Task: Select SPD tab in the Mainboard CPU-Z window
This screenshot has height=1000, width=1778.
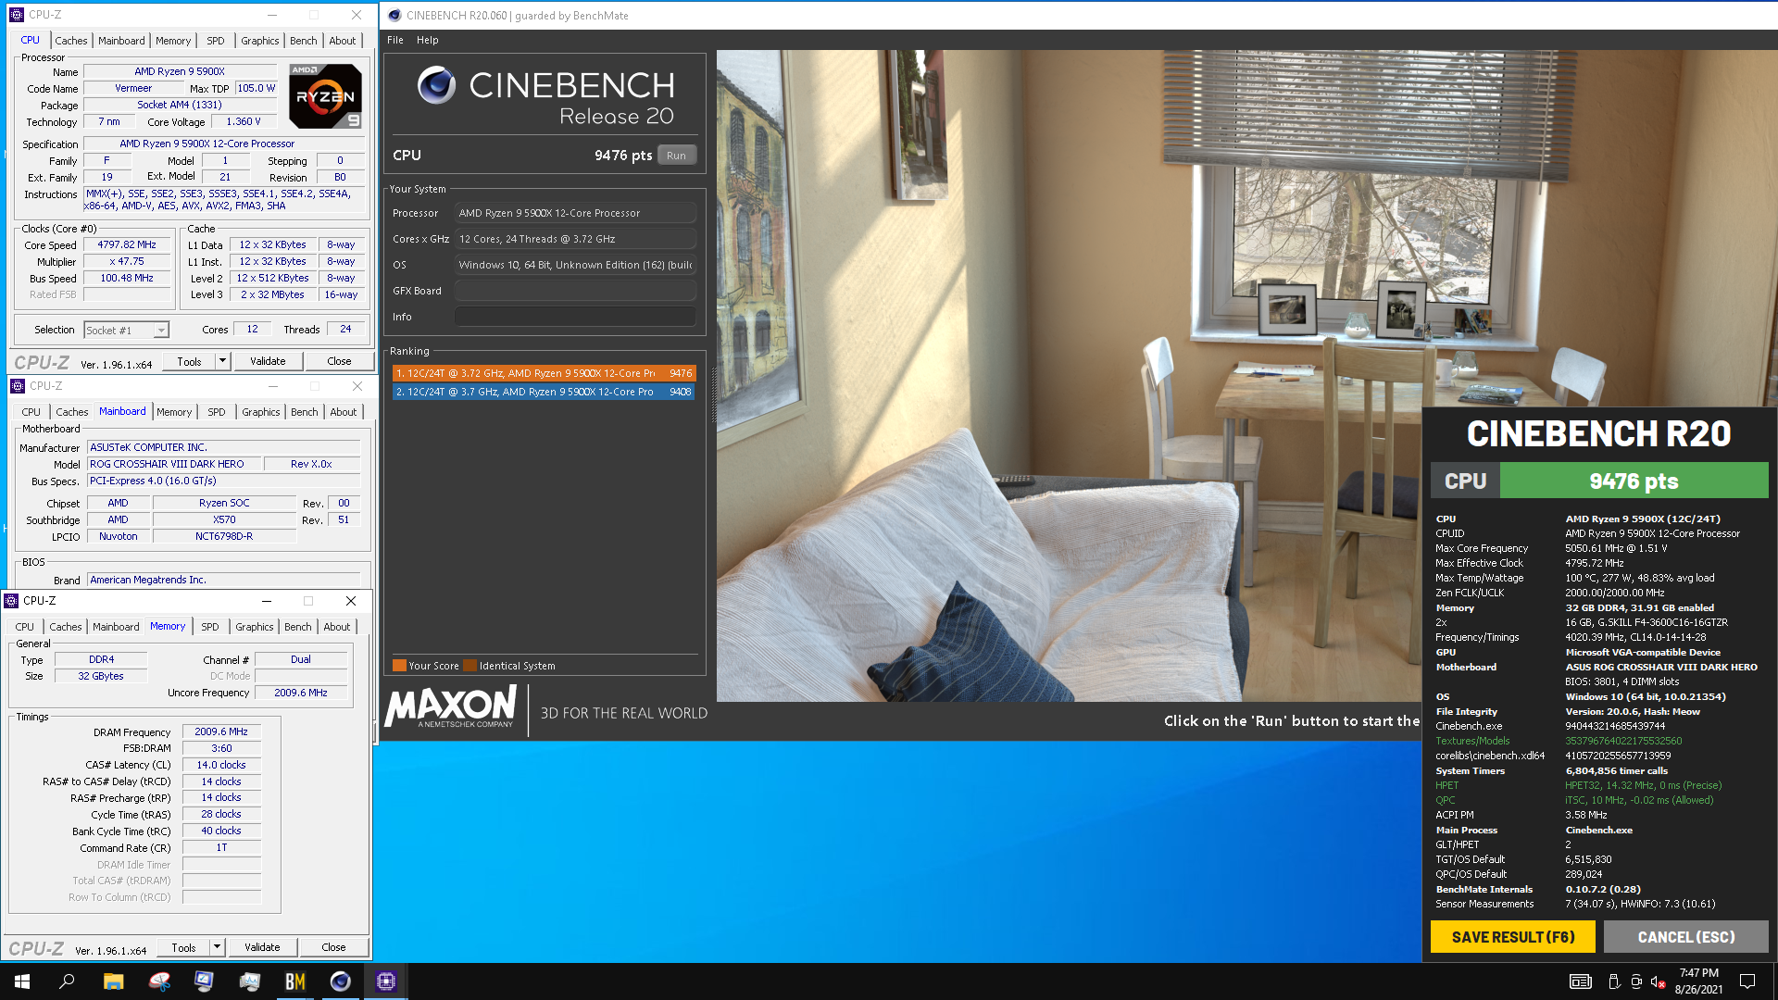Action: 216,412
